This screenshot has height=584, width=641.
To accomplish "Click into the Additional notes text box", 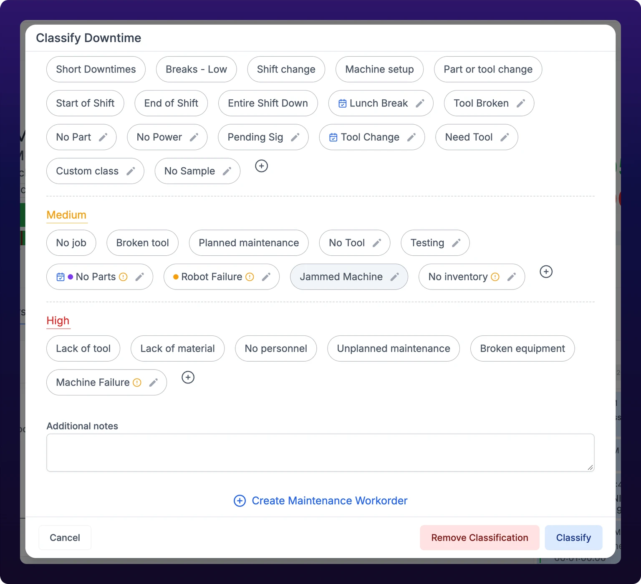I will (320, 453).
